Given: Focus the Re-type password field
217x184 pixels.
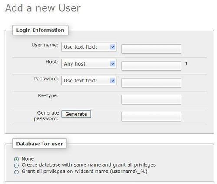Looking at the screenshot, I should pyautogui.click(x=151, y=99).
